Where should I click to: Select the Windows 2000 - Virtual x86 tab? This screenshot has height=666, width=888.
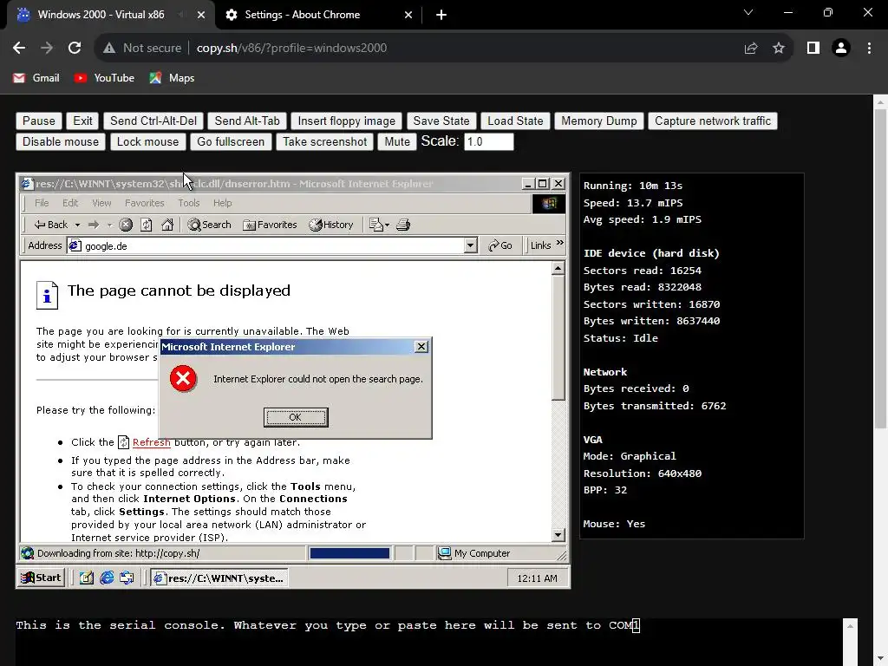point(111,15)
